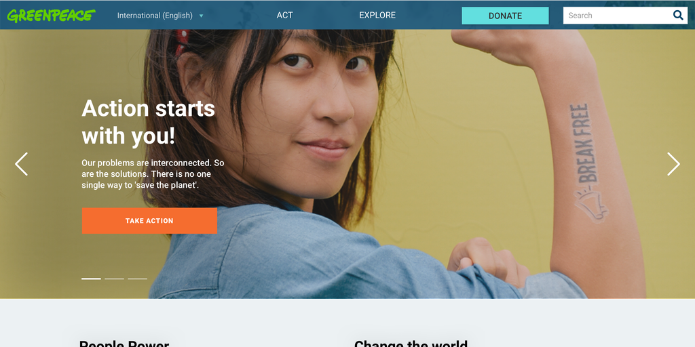
Task: Open the International (English) language selector
Action: (155, 16)
